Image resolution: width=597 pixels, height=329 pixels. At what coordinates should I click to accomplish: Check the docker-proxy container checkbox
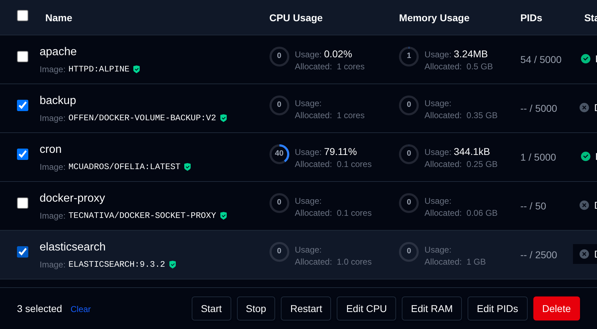coord(23,203)
